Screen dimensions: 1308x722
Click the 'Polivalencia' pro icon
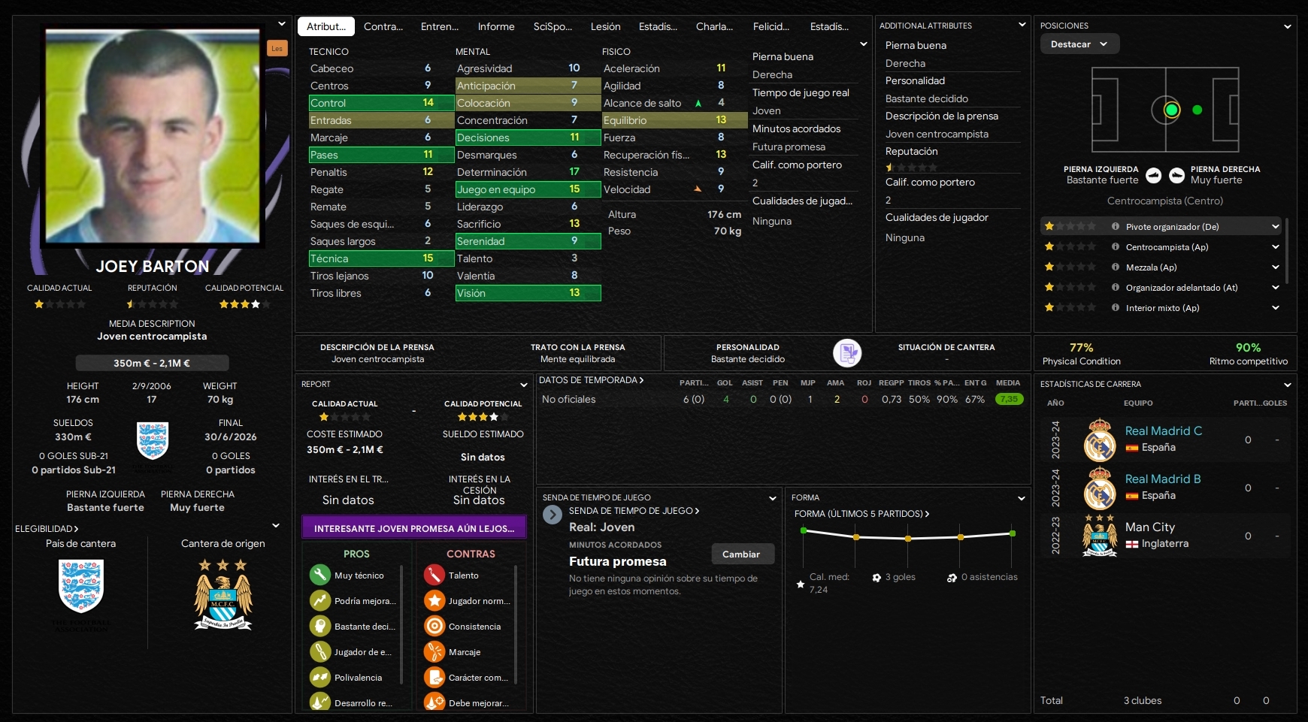[320, 677]
